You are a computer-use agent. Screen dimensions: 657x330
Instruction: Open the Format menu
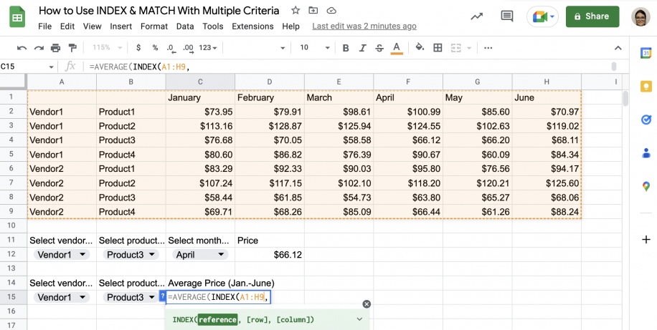tap(154, 26)
